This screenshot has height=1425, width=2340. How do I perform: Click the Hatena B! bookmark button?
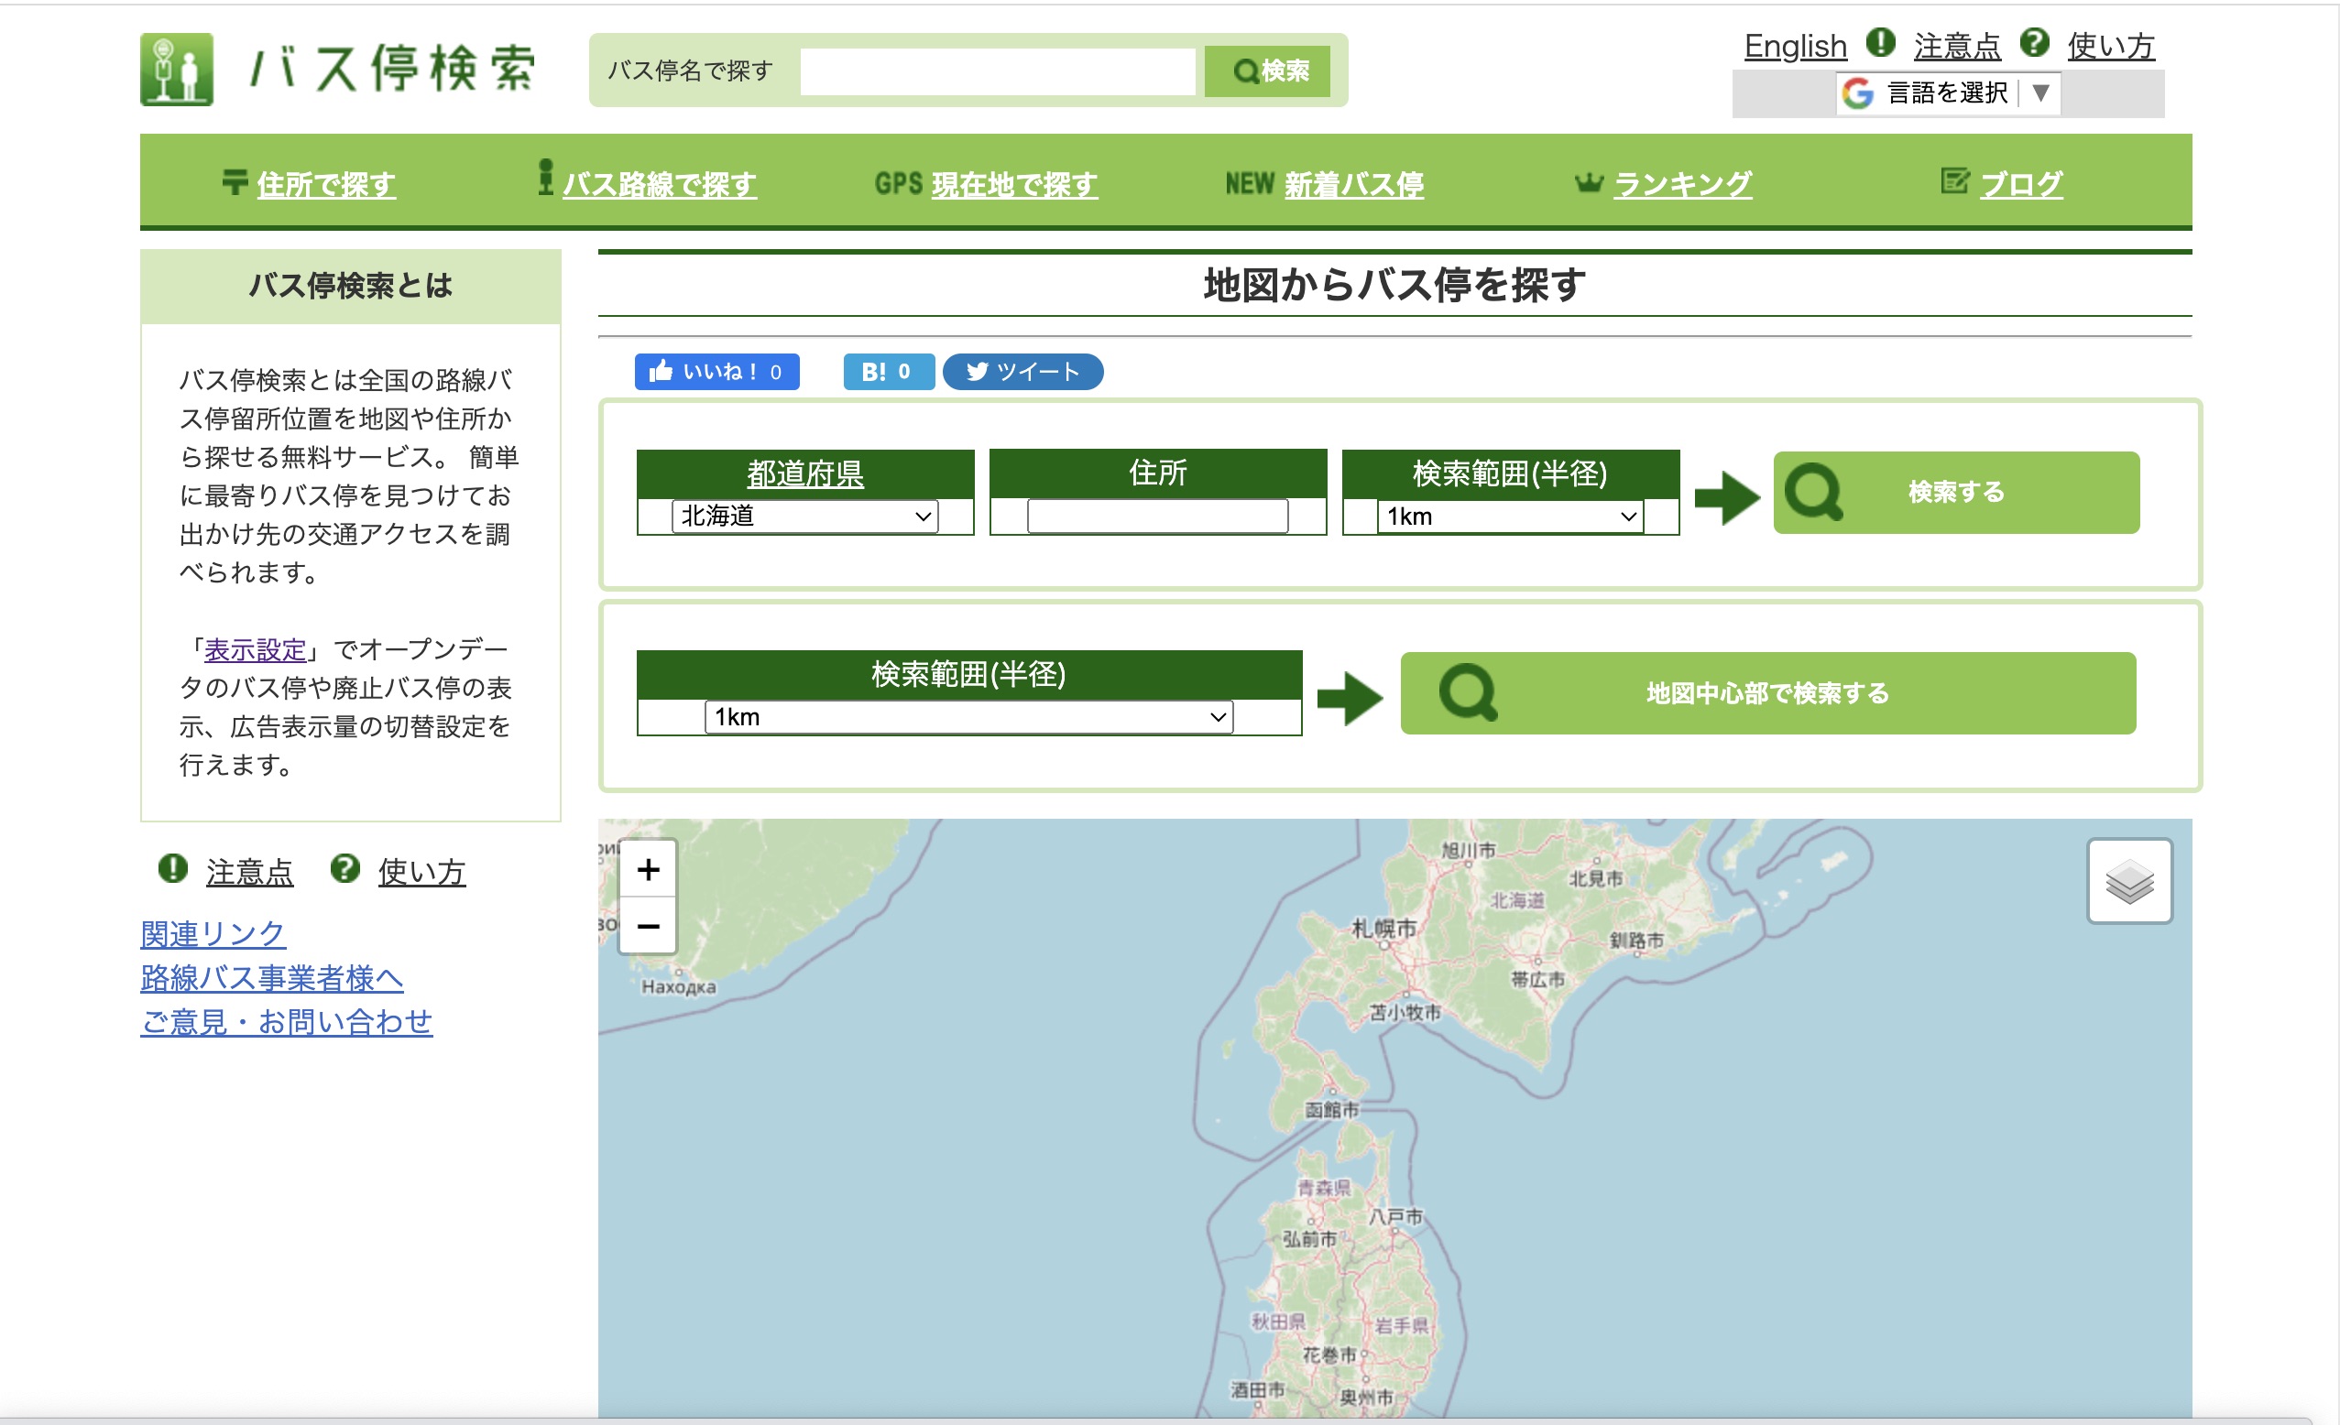click(x=887, y=371)
